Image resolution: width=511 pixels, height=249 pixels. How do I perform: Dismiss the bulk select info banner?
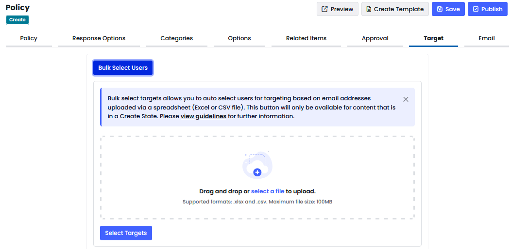click(406, 99)
